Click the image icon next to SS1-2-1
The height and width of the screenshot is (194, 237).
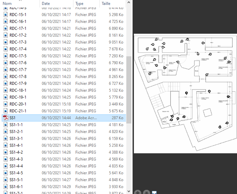click(5, 132)
